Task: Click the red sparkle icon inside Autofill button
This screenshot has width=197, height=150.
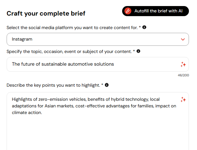Action: tap(128, 11)
